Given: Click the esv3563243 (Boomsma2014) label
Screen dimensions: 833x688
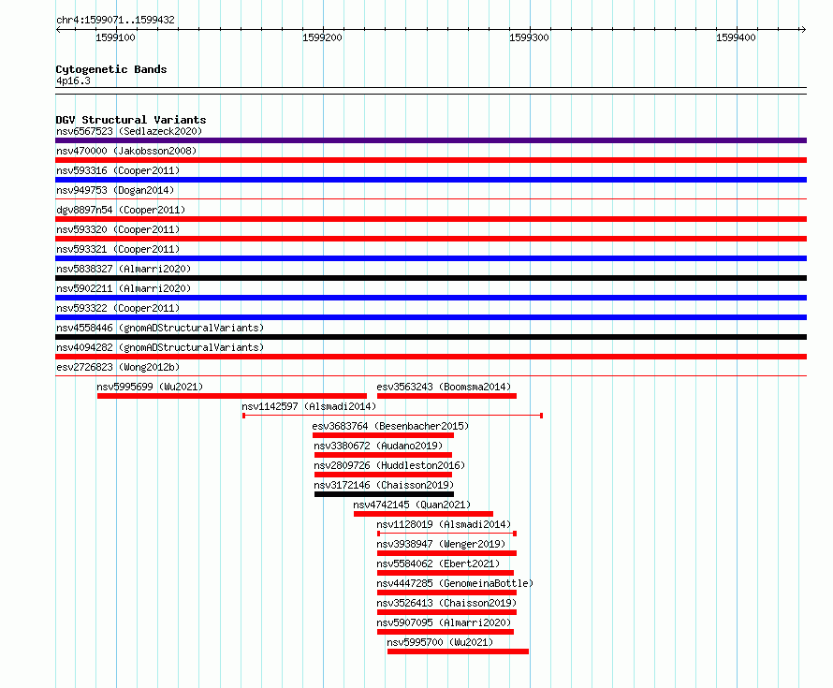Looking at the screenshot, I should pyautogui.click(x=444, y=387).
